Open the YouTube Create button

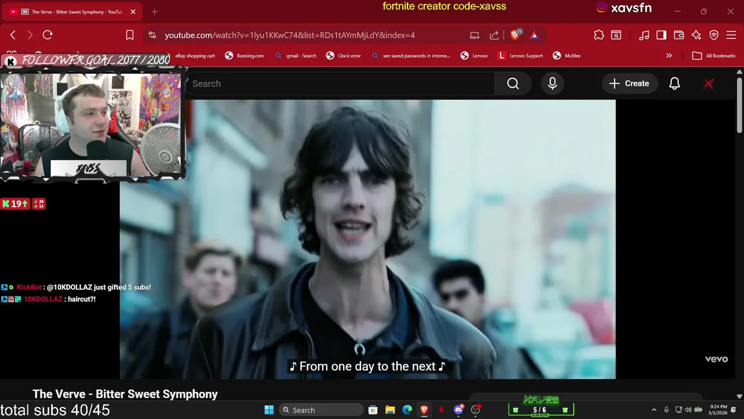pyautogui.click(x=629, y=84)
